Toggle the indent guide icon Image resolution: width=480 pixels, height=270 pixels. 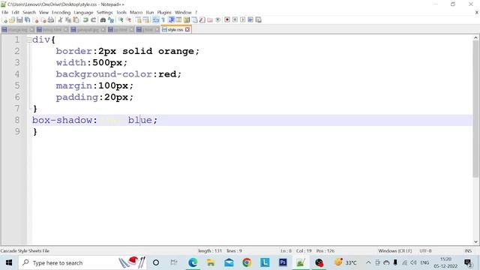[x=171, y=20]
